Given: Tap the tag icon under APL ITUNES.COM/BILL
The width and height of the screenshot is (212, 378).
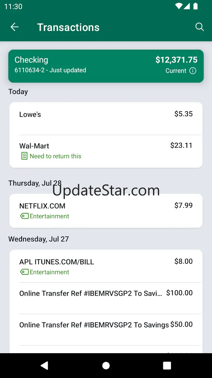Looking at the screenshot, I should click(x=24, y=272).
